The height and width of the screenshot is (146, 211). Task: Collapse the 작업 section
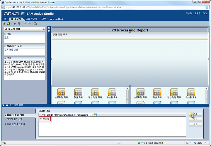click(x=5, y=34)
